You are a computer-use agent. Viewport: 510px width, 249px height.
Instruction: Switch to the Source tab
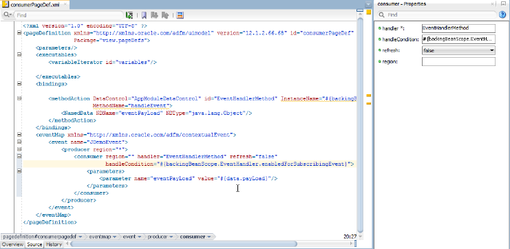(34, 244)
